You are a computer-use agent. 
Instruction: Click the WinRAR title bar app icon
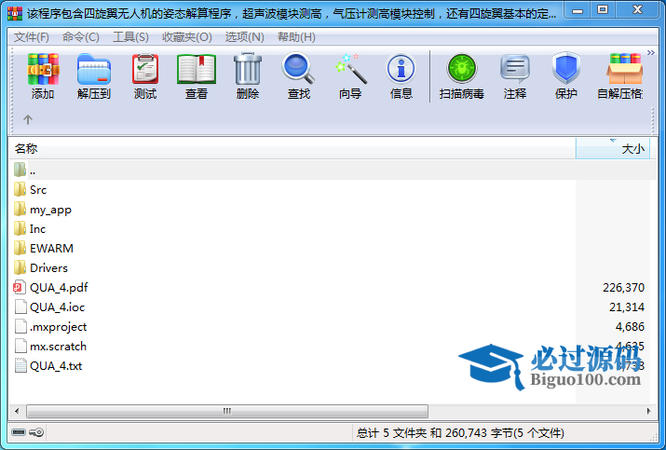pyautogui.click(x=15, y=14)
